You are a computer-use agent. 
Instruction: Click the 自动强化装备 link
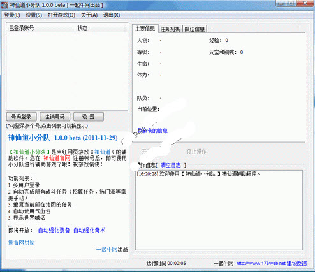[x=54, y=230]
